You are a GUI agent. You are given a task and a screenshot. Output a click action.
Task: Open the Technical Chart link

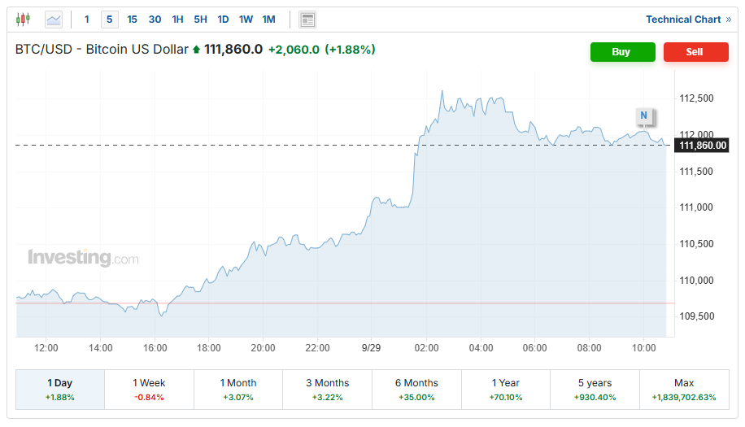[688, 20]
